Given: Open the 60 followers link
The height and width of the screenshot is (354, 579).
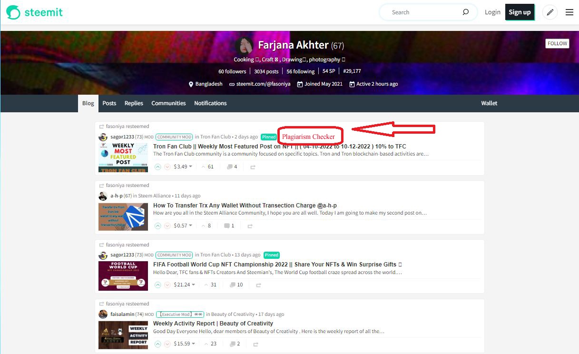Looking at the screenshot, I should pos(232,71).
